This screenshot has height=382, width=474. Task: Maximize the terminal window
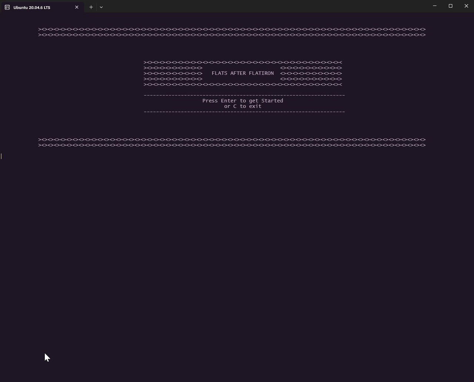point(450,6)
